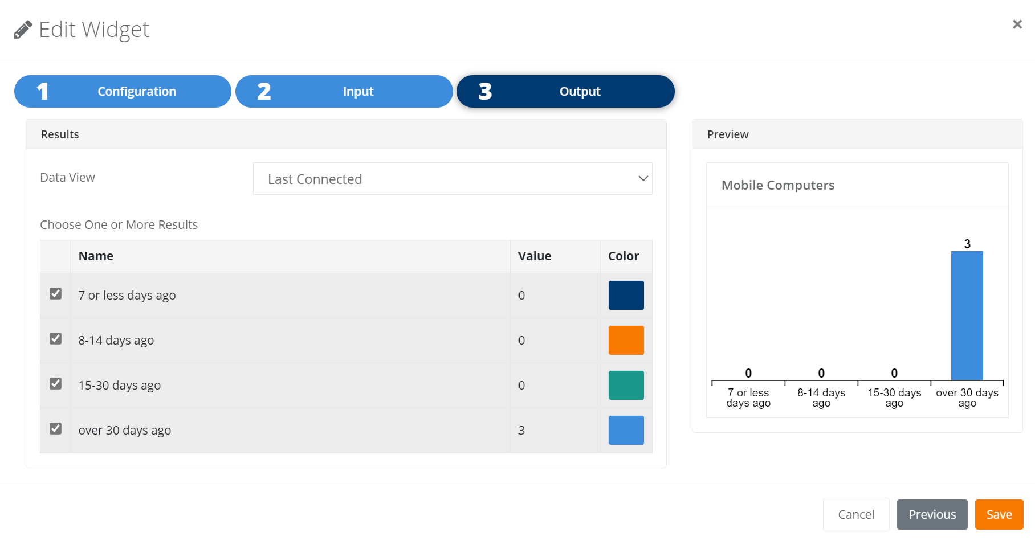Save the widget with the Save button
The height and width of the screenshot is (541, 1035).
tap(999, 514)
